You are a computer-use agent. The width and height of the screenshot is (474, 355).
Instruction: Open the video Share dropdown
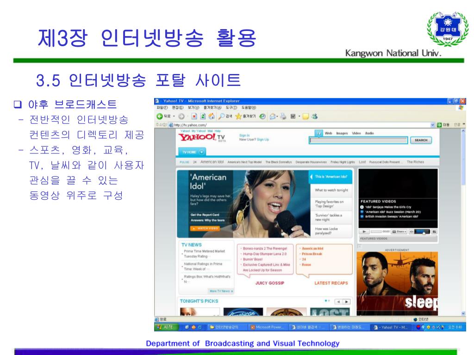(399, 232)
